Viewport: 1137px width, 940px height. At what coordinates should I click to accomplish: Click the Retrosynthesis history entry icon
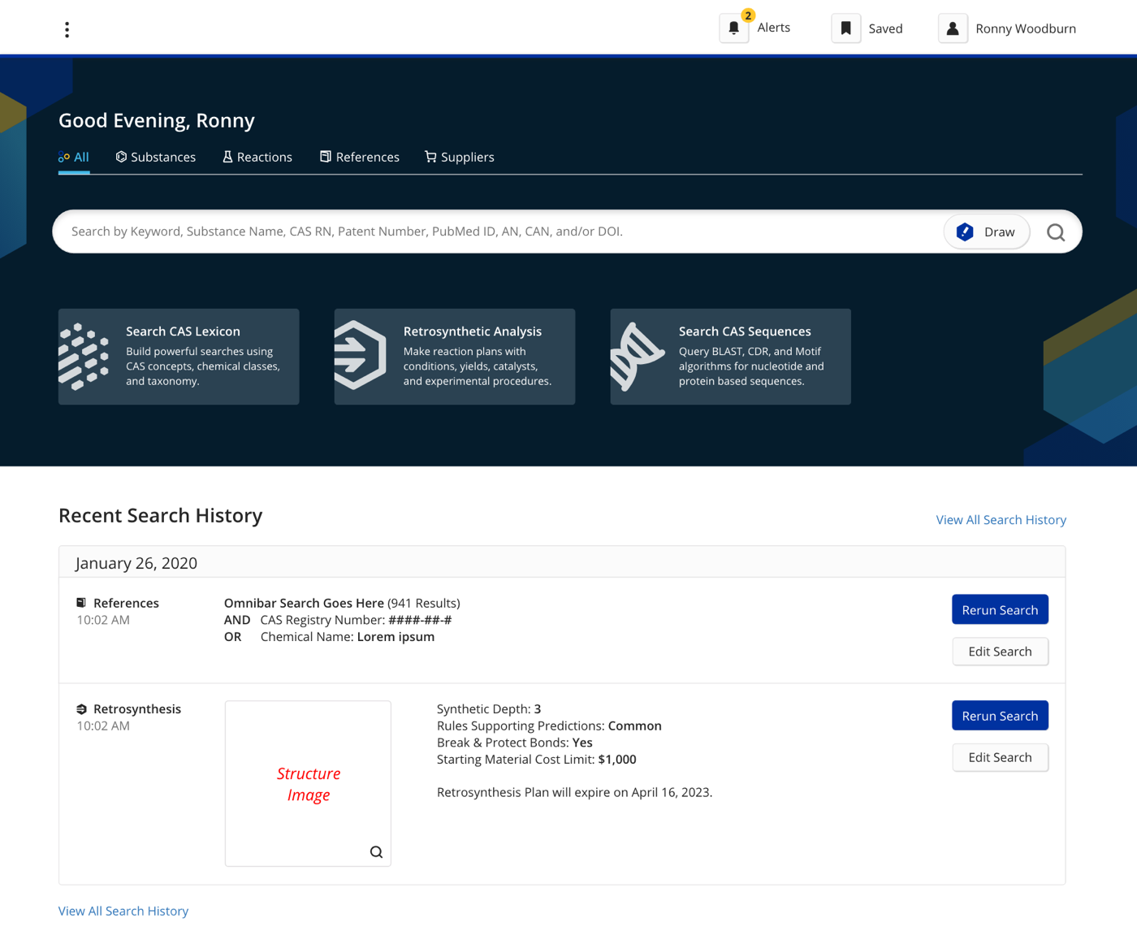(x=81, y=709)
